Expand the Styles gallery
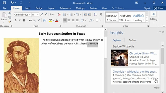Image resolution: width=166 pixels, height=93 pixels. click(x=147, y=21)
